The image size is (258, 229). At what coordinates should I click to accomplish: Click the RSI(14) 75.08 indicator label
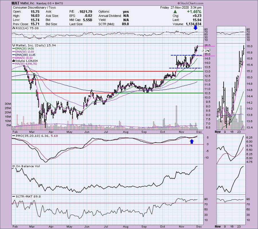point(27,28)
